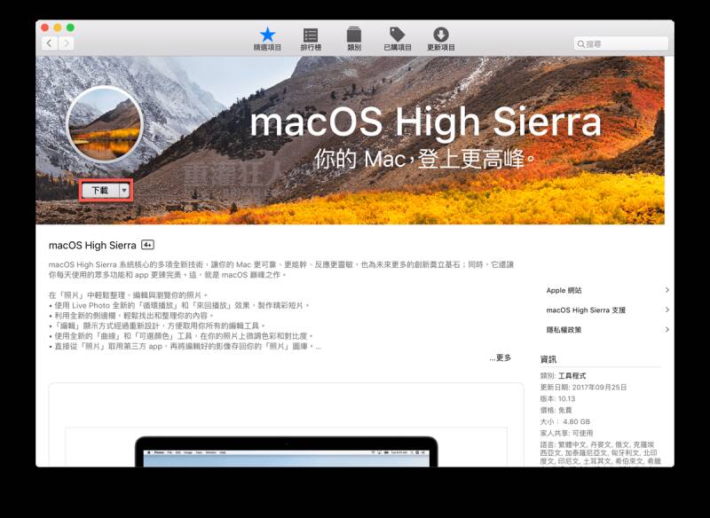Open the Apple 網站 link
The height and width of the screenshot is (518, 710).
[564, 290]
